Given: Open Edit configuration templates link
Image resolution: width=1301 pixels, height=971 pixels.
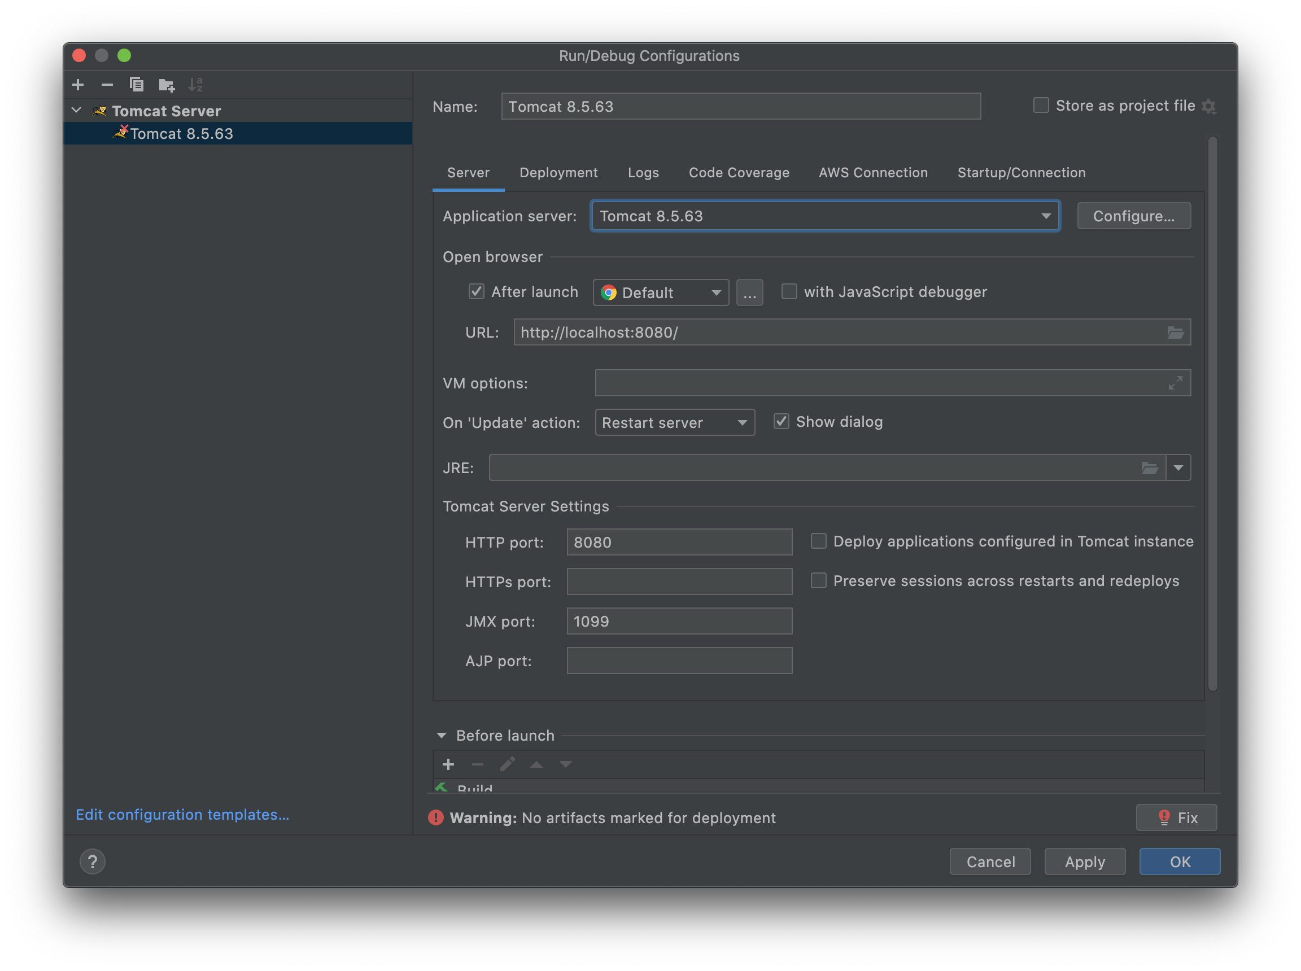Looking at the screenshot, I should tap(182, 815).
